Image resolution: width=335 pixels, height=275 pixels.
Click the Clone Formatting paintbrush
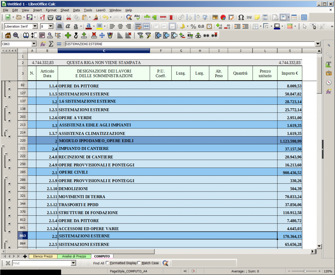coord(96,17)
